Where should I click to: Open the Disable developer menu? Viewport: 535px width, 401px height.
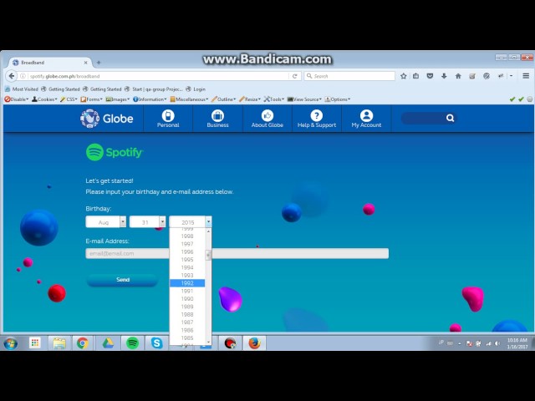pyautogui.click(x=17, y=99)
